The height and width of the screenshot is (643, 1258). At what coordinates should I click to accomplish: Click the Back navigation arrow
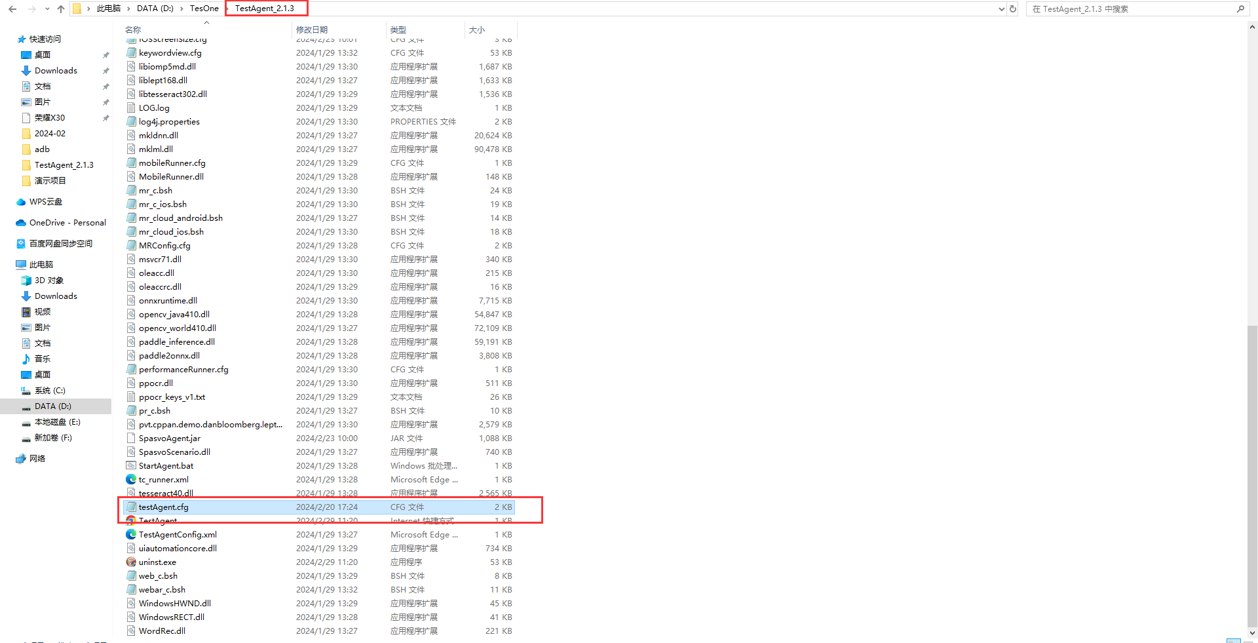click(12, 9)
